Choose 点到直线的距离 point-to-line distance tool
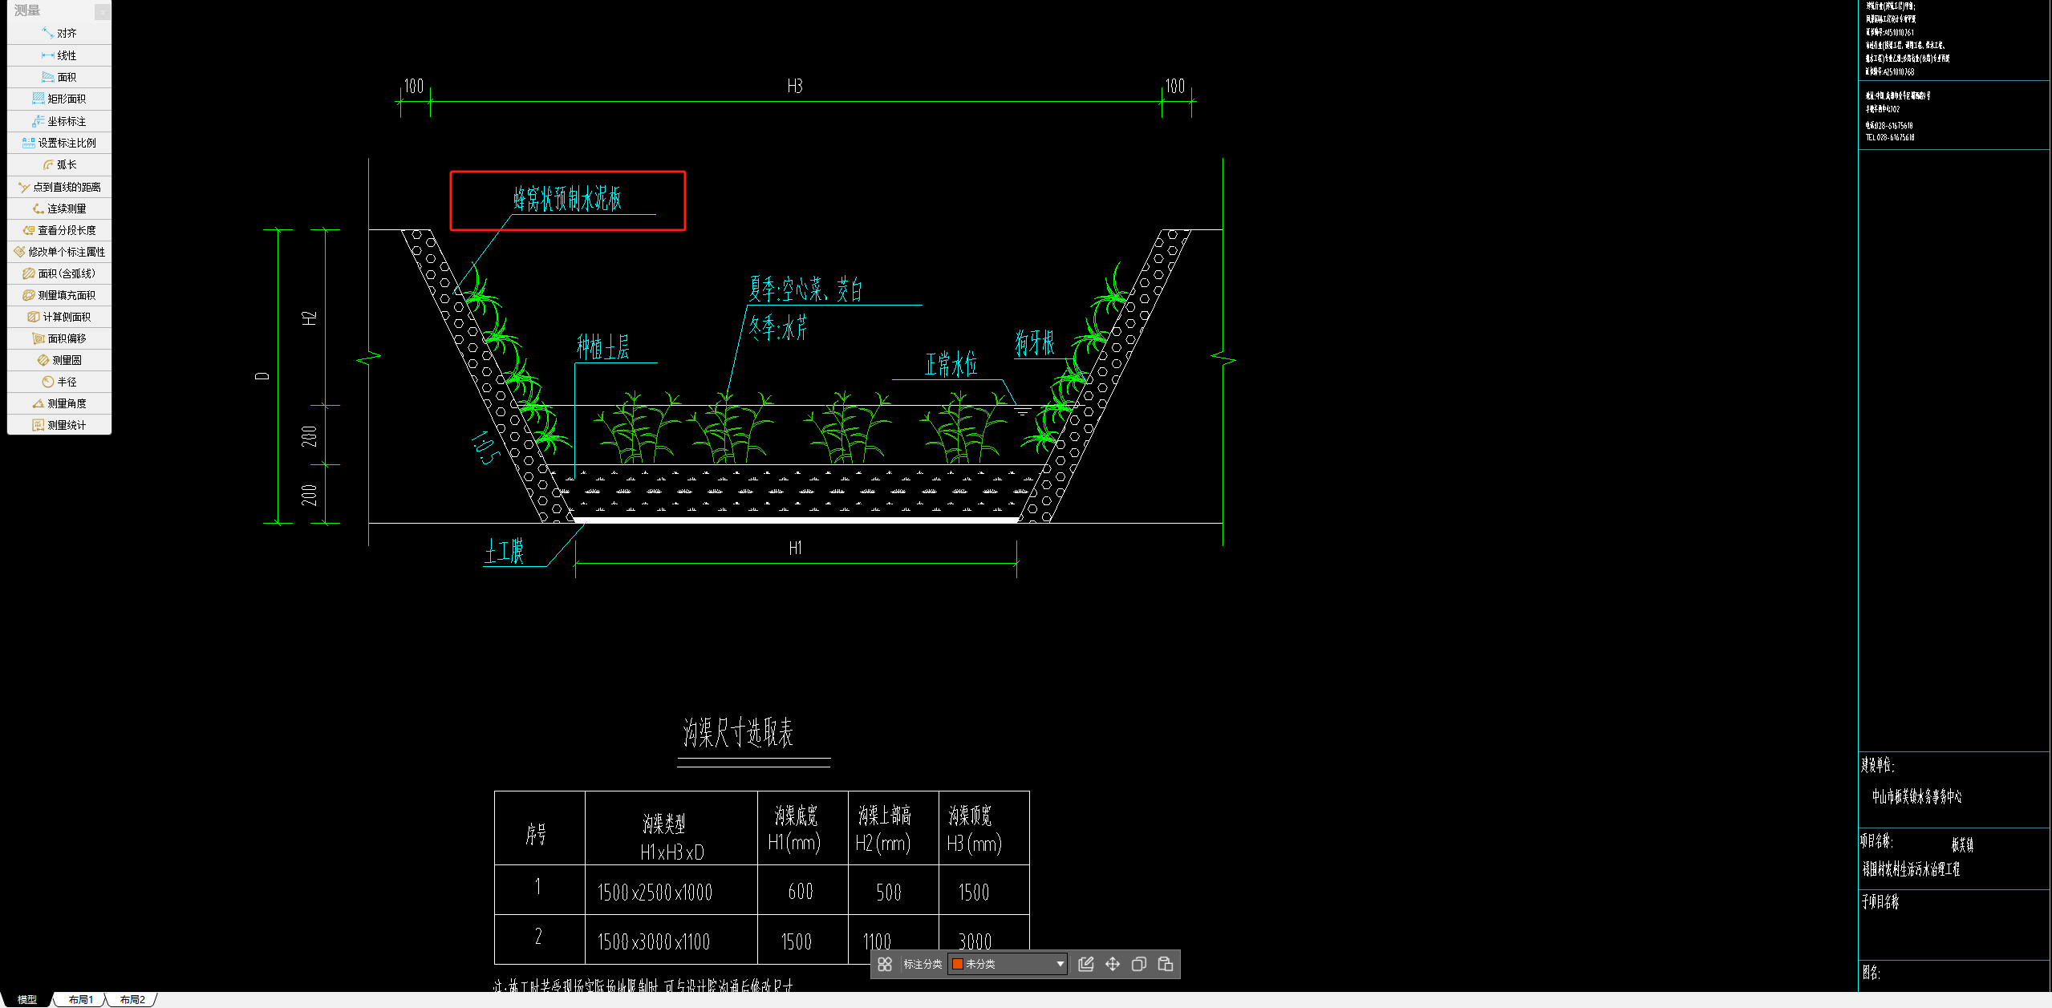The height and width of the screenshot is (1008, 2052). (x=59, y=187)
